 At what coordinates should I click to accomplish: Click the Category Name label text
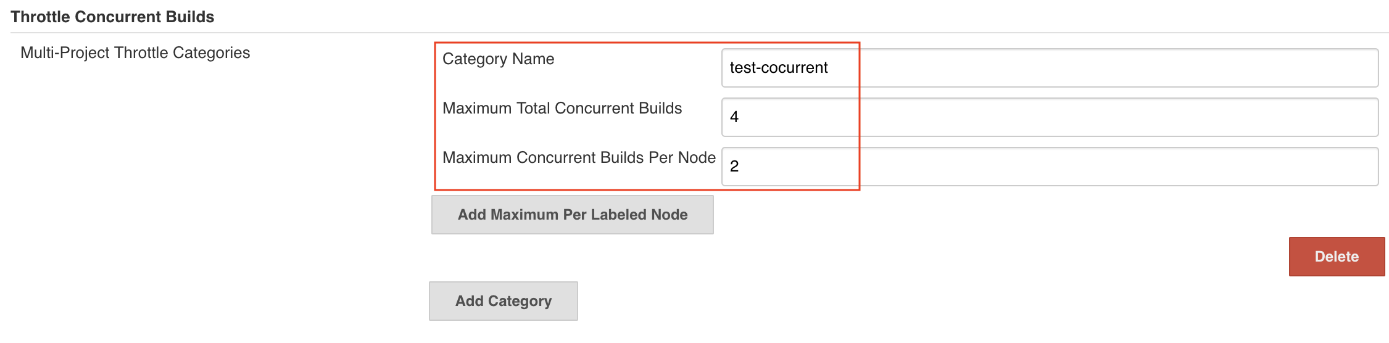click(x=498, y=59)
